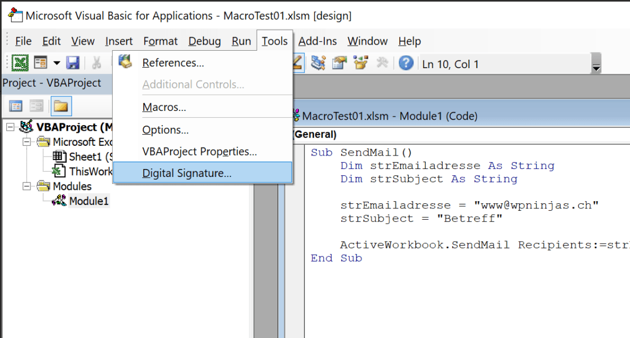Switch to Microsoft Excel via toolbar icon
The height and width of the screenshot is (338, 630).
point(20,63)
